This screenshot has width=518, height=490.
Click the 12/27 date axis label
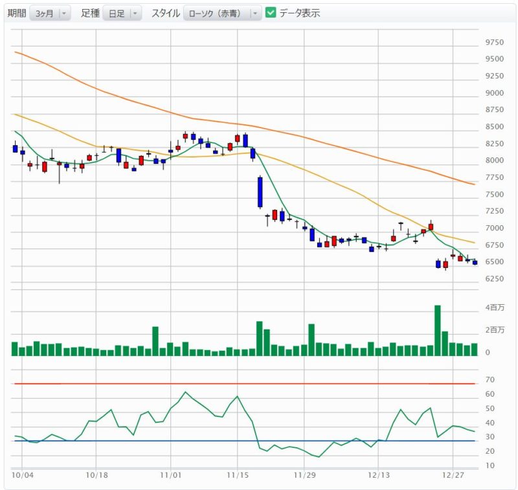click(453, 475)
